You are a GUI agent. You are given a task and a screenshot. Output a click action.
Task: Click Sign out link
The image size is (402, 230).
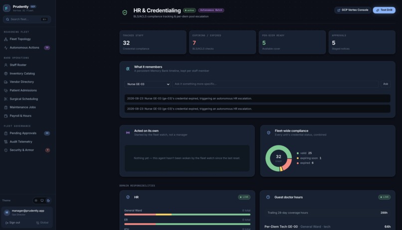coord(12,223)
